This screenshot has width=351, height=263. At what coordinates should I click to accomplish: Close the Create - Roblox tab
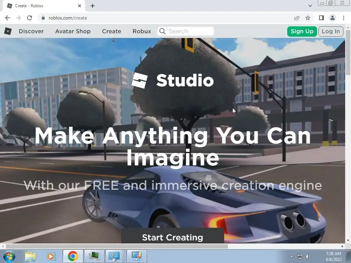[80, 6]
